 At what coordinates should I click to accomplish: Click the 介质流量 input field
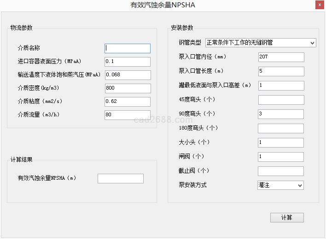click(128, 115)
